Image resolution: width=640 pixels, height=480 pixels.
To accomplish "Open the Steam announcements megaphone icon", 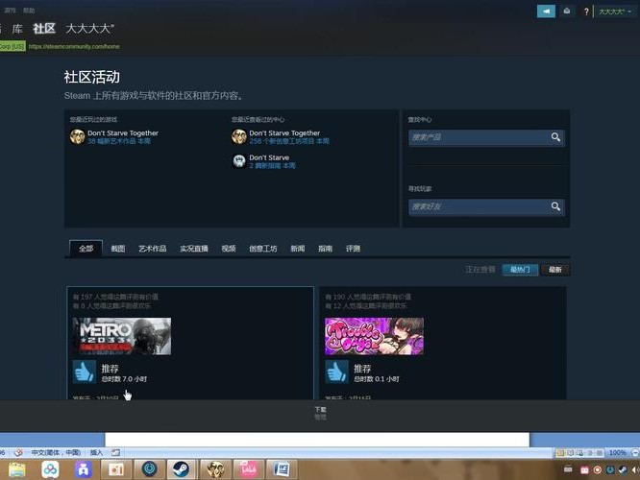I will [x=546, y=12].
